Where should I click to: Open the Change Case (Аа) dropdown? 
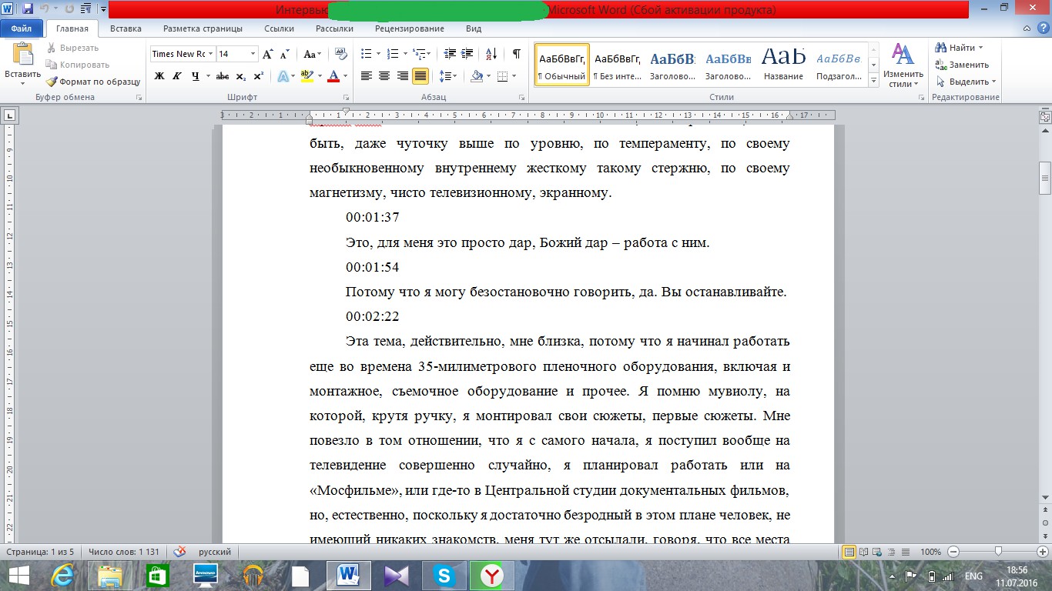[x=311, y=54]
